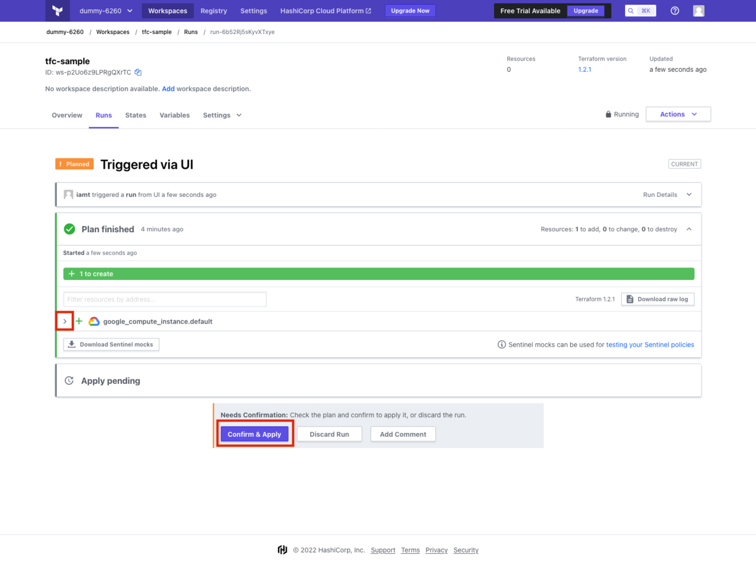The height and width of the screenshot is (567, 756).
Task: Click the CURRENT label badge
Action: 685,164
